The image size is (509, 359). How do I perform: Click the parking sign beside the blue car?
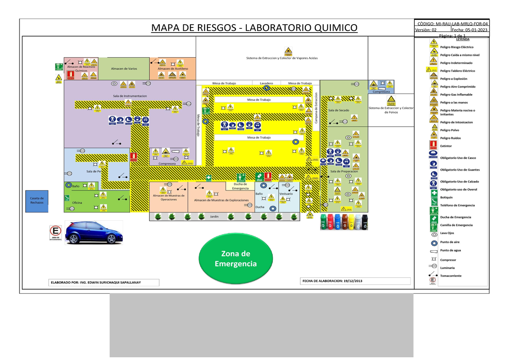55,234
